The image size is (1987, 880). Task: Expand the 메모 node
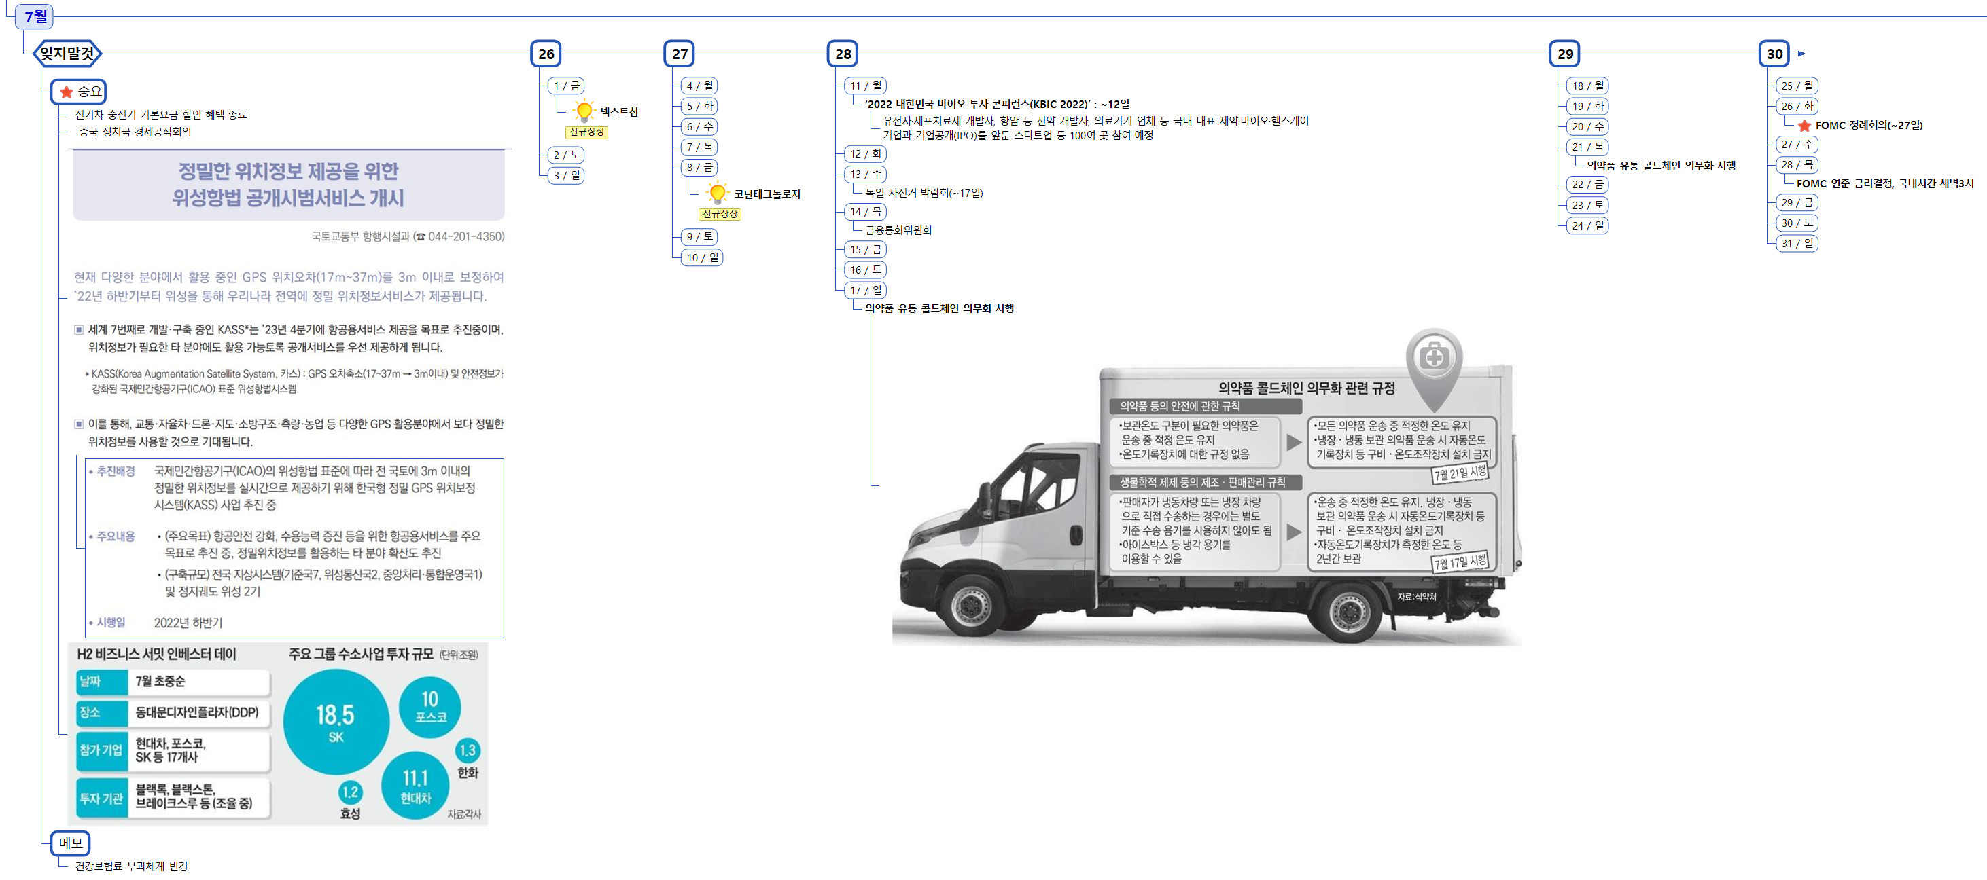pos(70,843)
